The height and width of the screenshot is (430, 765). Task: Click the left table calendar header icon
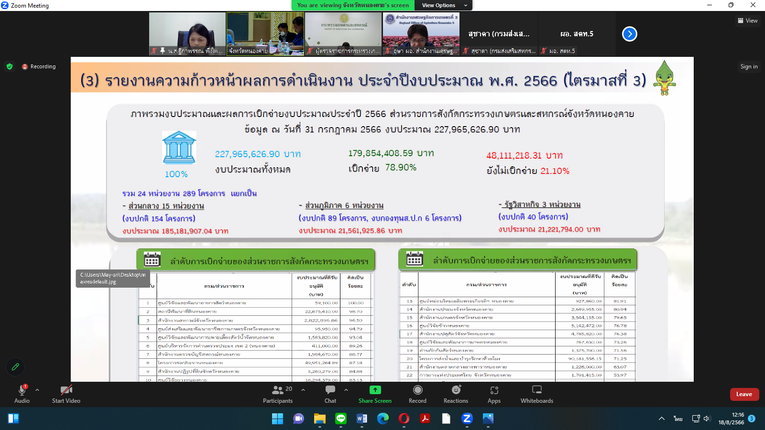[152, 259]
